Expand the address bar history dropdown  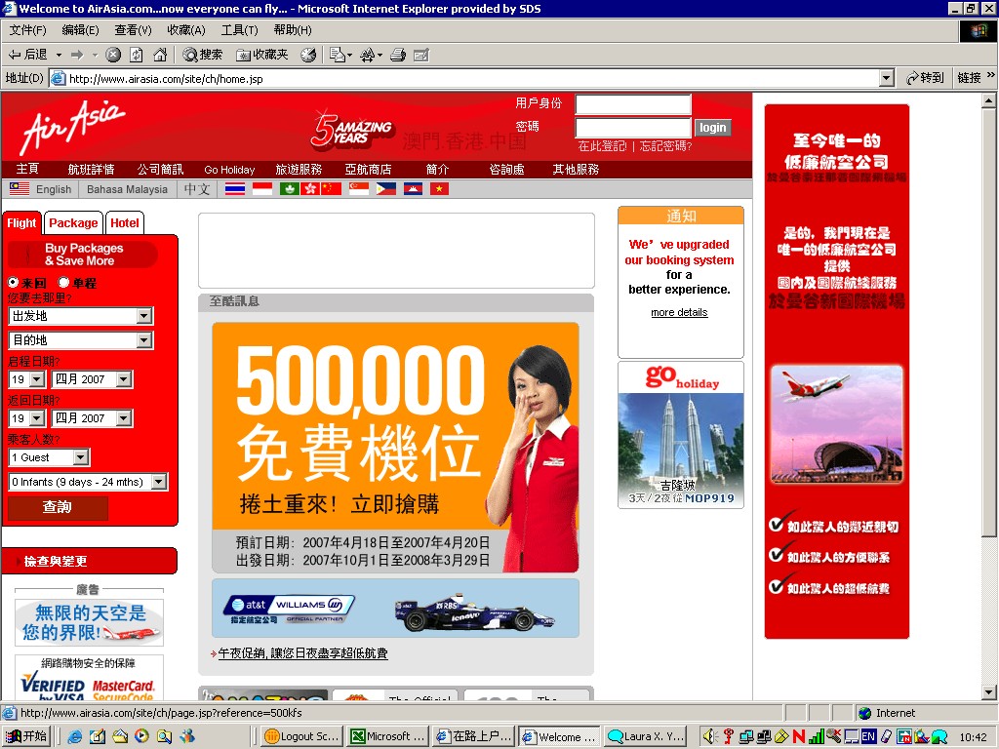[886, 78]
